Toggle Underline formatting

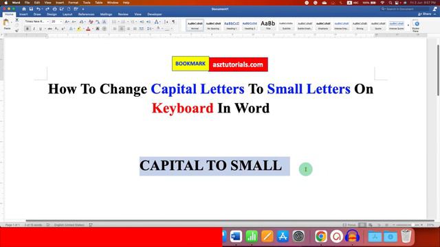click(41, 29)
